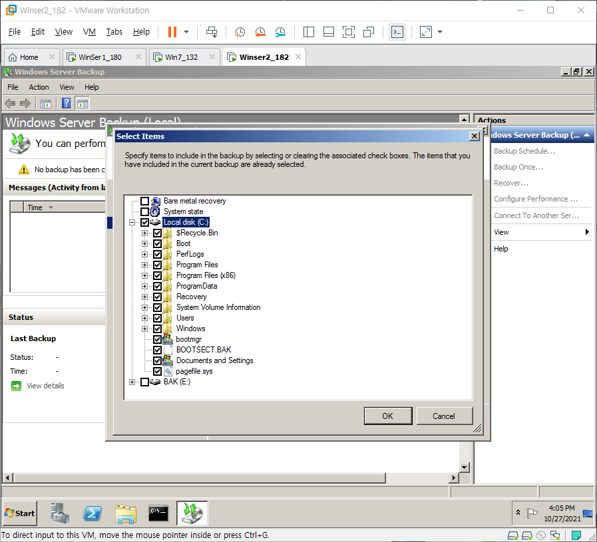Click the show/hide console tree icon

pyautogui.click(x=46, y=104)
